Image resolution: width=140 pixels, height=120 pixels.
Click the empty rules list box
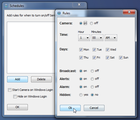tap(31, 47)
